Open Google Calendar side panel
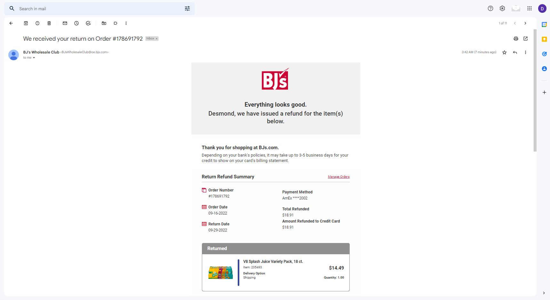 point(544,25)
